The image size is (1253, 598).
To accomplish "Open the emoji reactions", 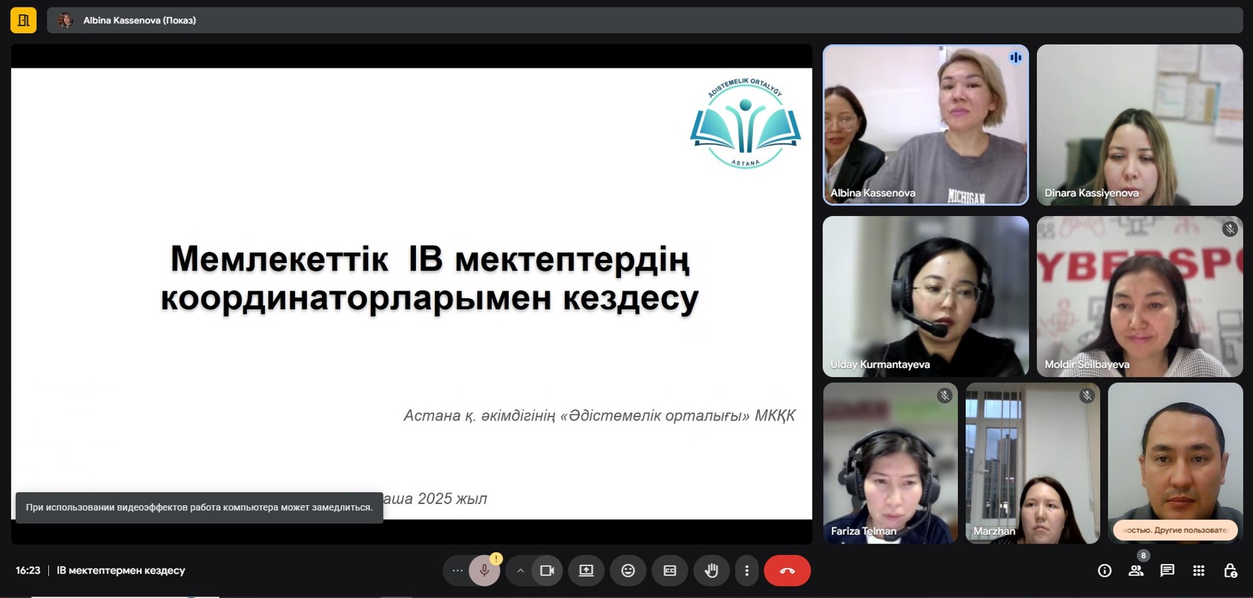I will (628, 570).
